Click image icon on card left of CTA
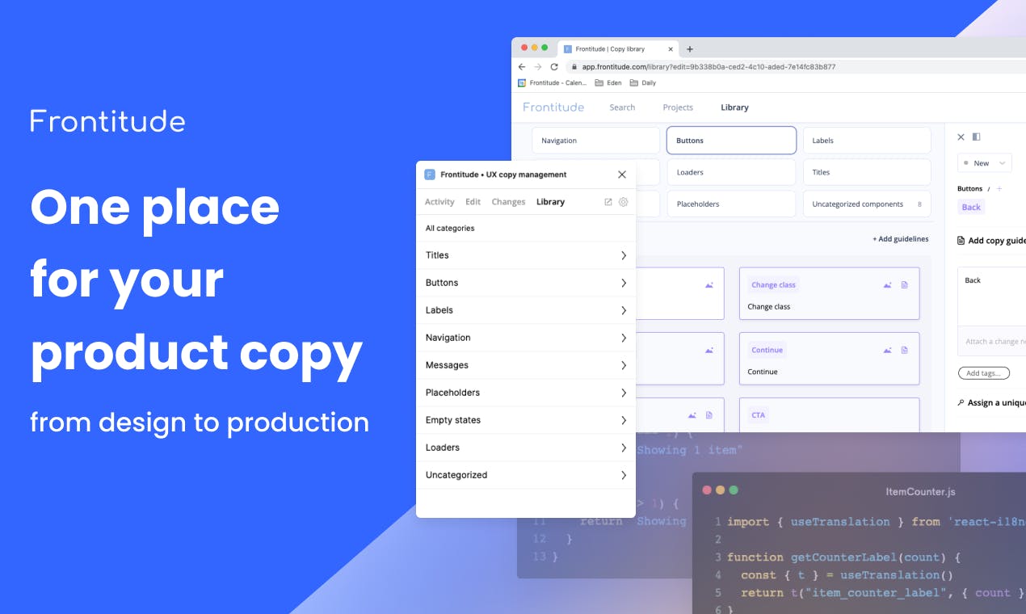 [692, 415]
